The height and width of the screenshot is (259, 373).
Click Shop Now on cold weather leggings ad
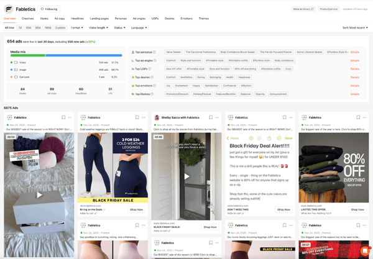(x=137, y=209)
